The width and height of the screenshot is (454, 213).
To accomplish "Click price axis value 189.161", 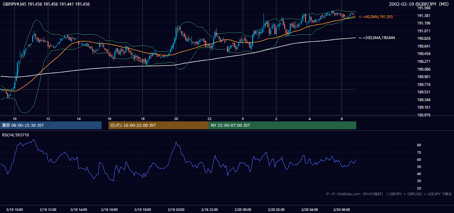I will [x=424, y=107].
